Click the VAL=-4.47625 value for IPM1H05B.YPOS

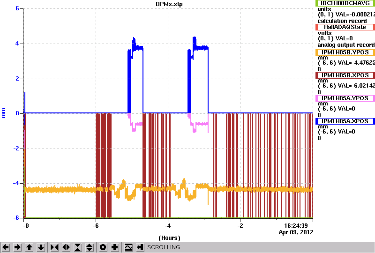pos(355,63)
